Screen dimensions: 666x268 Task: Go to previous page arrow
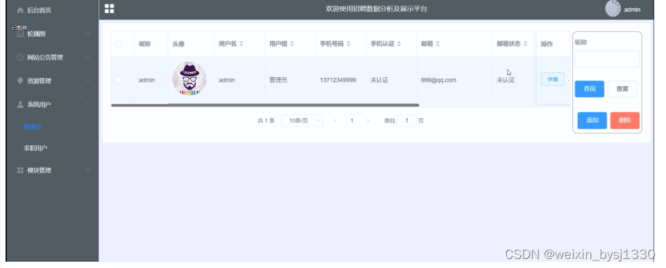(335, 121)
